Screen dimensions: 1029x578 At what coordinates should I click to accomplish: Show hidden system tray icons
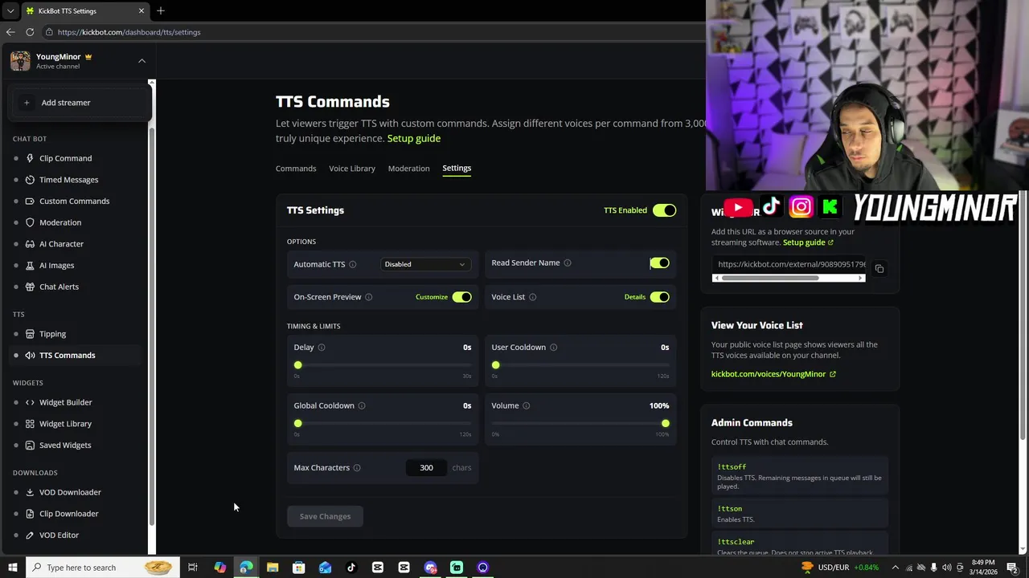tap(896, 568)
